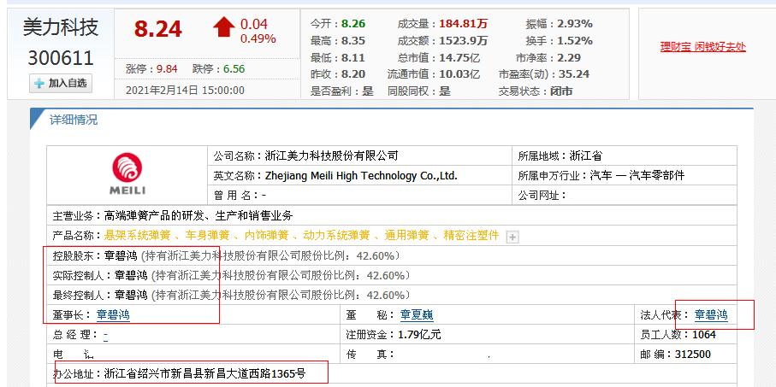Click the 加入自选 button
The image size is (776, 387).
61,84
